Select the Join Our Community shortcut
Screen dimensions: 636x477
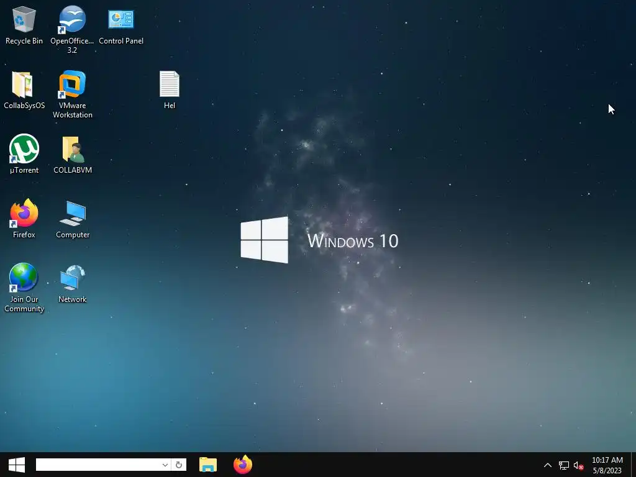(x=24, y=288)
